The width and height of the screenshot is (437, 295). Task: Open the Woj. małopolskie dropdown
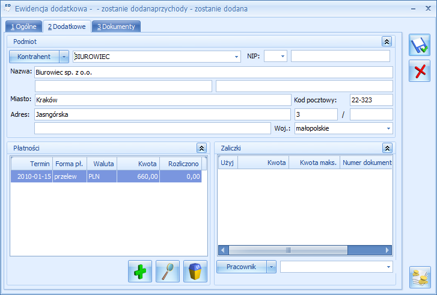388,128
